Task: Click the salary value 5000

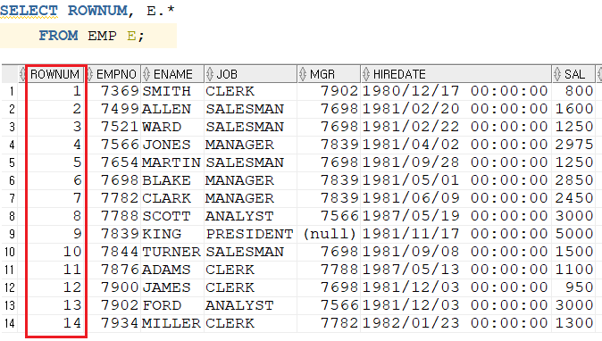Action: point(573,234)
